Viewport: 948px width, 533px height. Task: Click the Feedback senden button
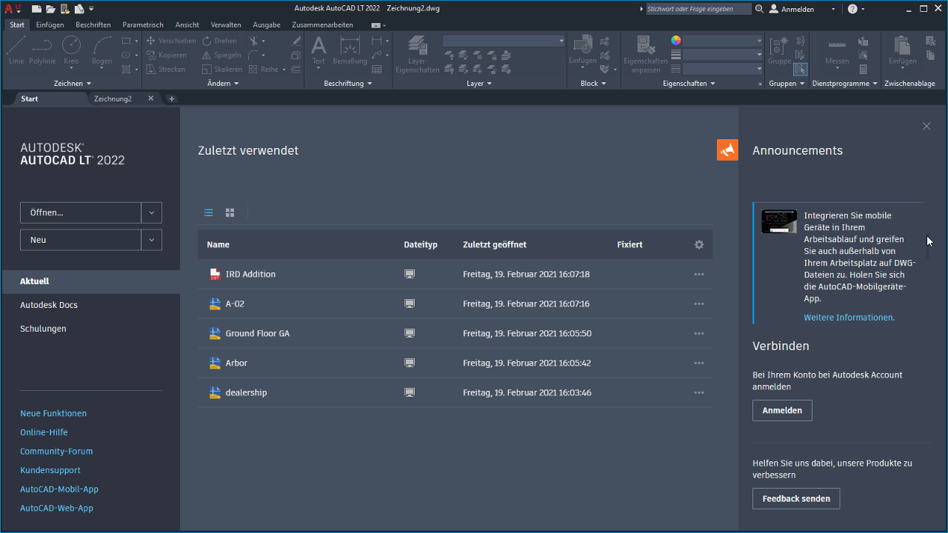pyautogui.click(x=796, y=498)
